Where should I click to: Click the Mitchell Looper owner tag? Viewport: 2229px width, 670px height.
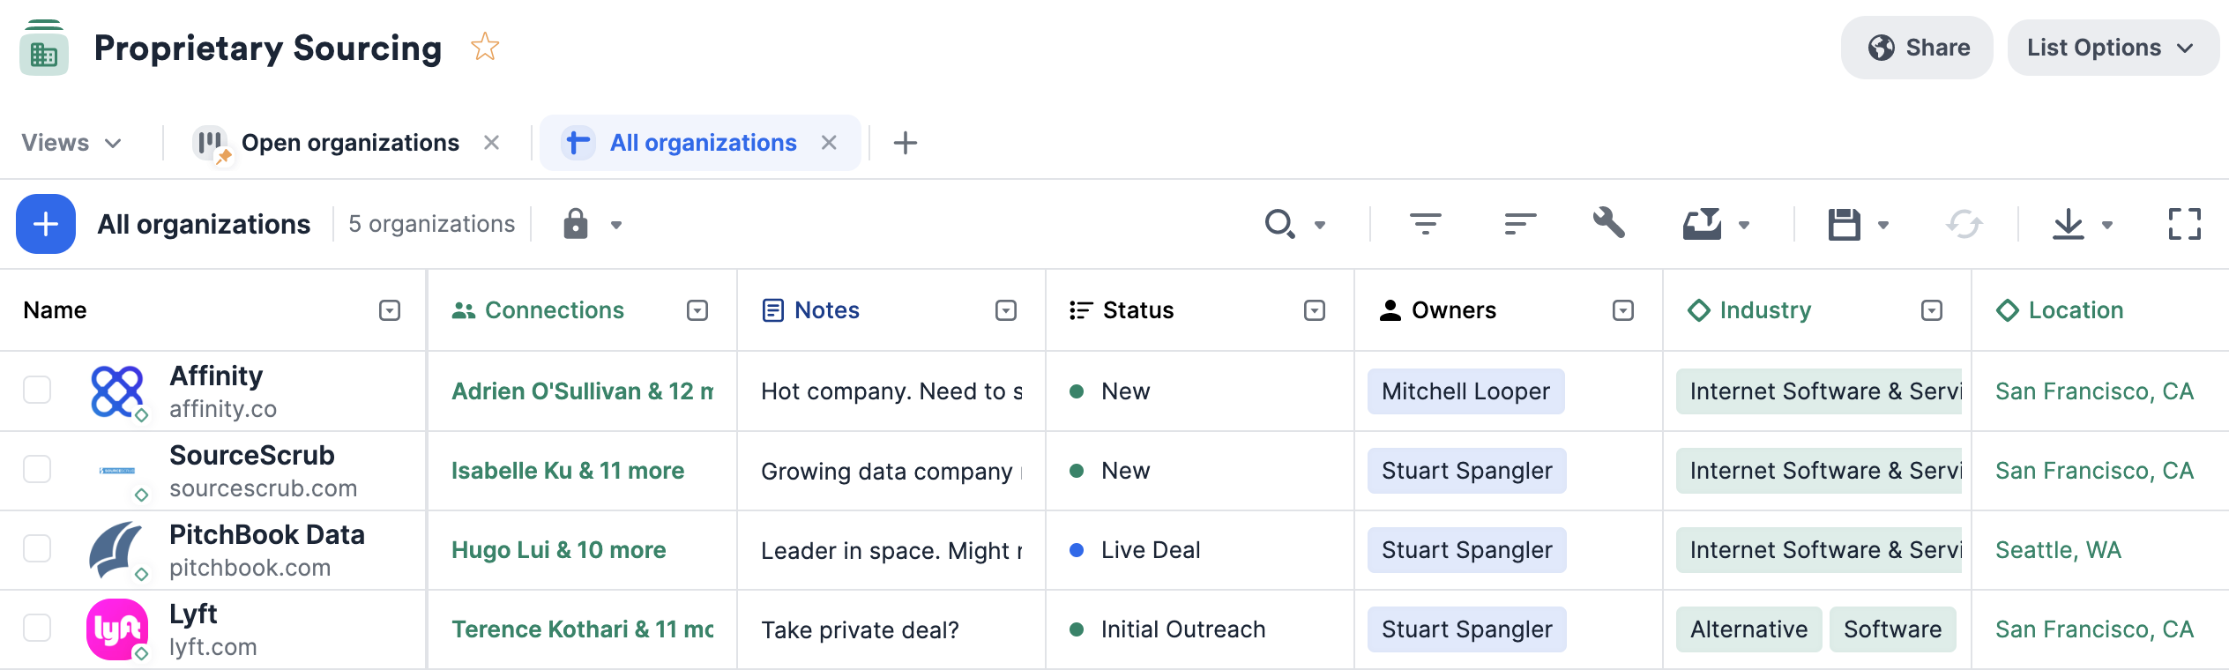[x=1465, y=391]
